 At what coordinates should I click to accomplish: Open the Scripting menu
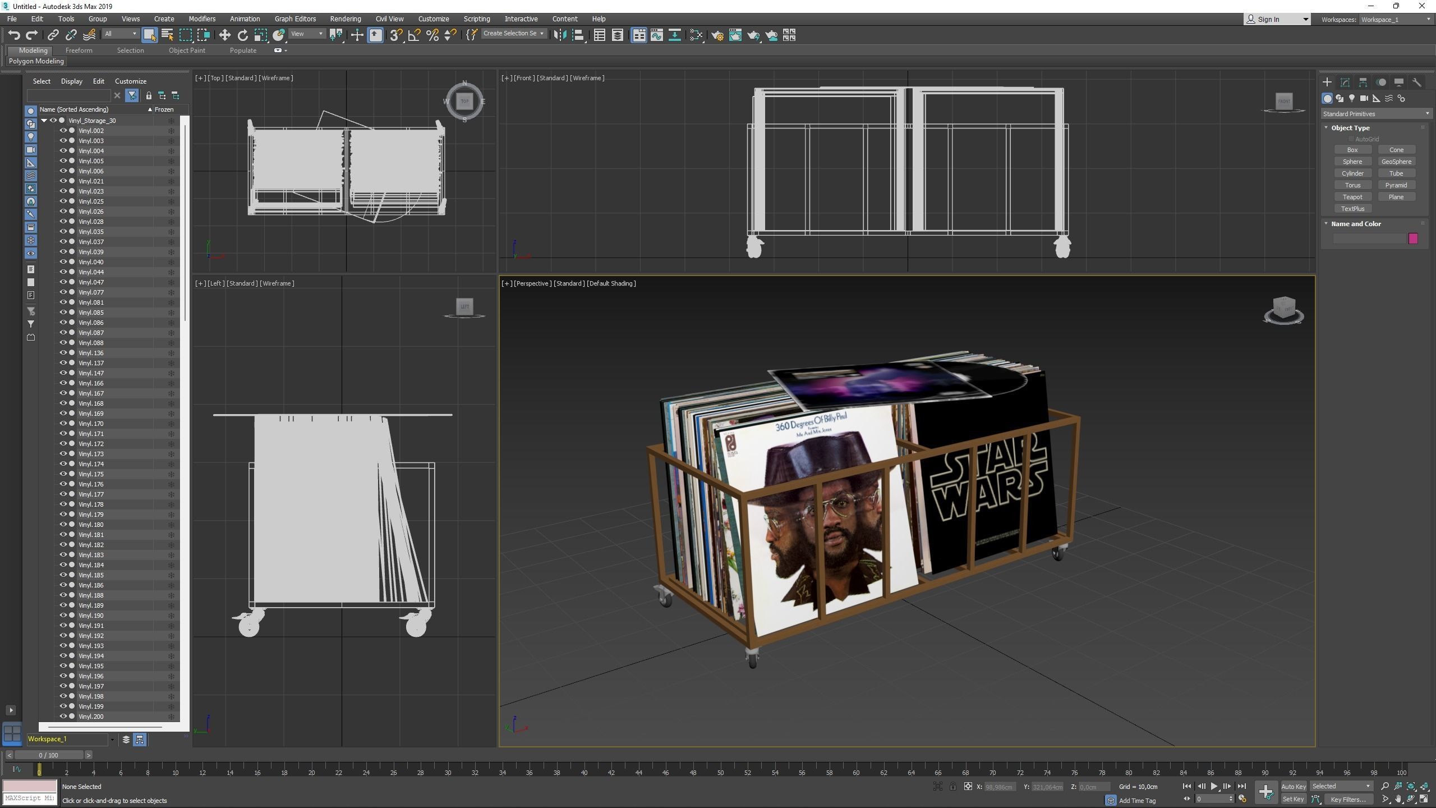point(477,19)
